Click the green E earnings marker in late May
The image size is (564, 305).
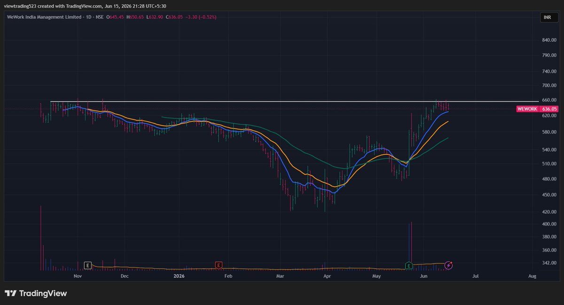click(409, 266)
